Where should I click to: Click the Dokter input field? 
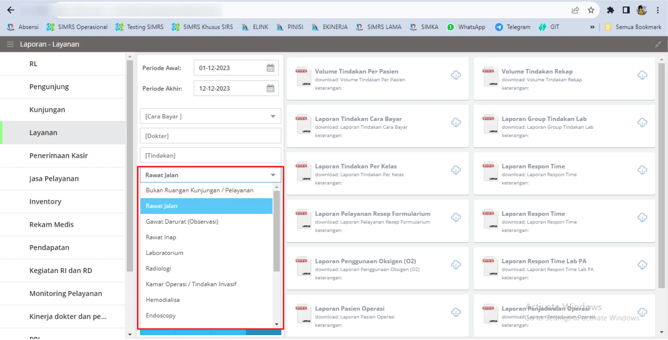[x=210, y=136]
